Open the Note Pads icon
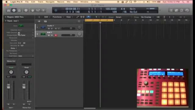The height and width of the screenshot is (110, 195). (x=176, y=10)
